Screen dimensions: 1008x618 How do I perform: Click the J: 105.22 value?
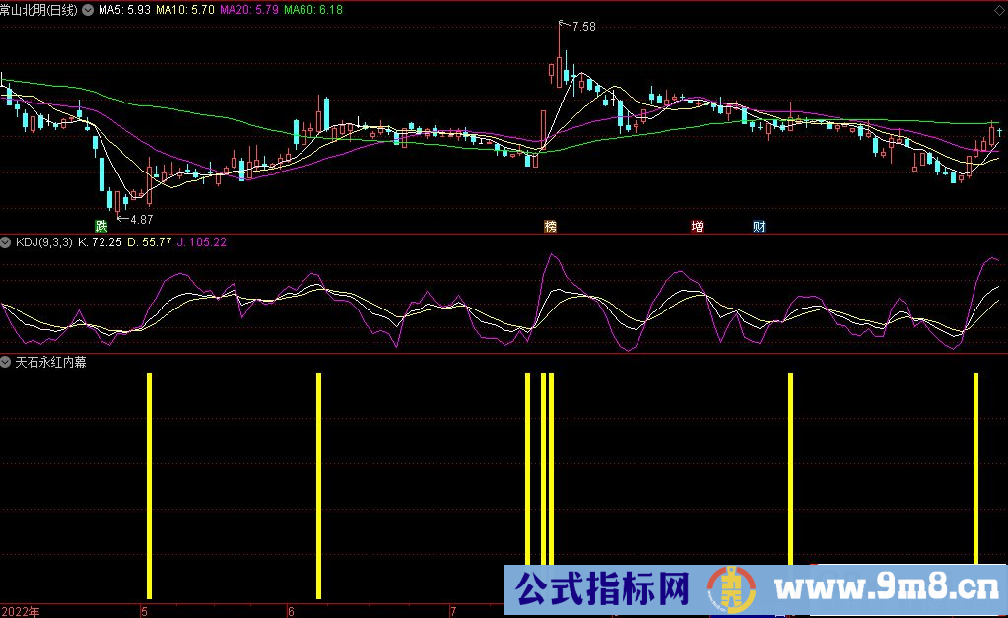pos(202,242)
